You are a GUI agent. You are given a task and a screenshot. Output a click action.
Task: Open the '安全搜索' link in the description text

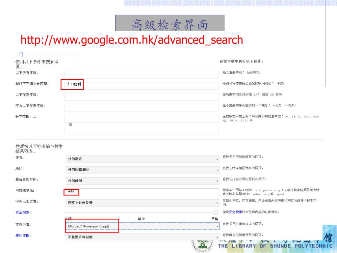pyautogui.click(x=236, y=212)
